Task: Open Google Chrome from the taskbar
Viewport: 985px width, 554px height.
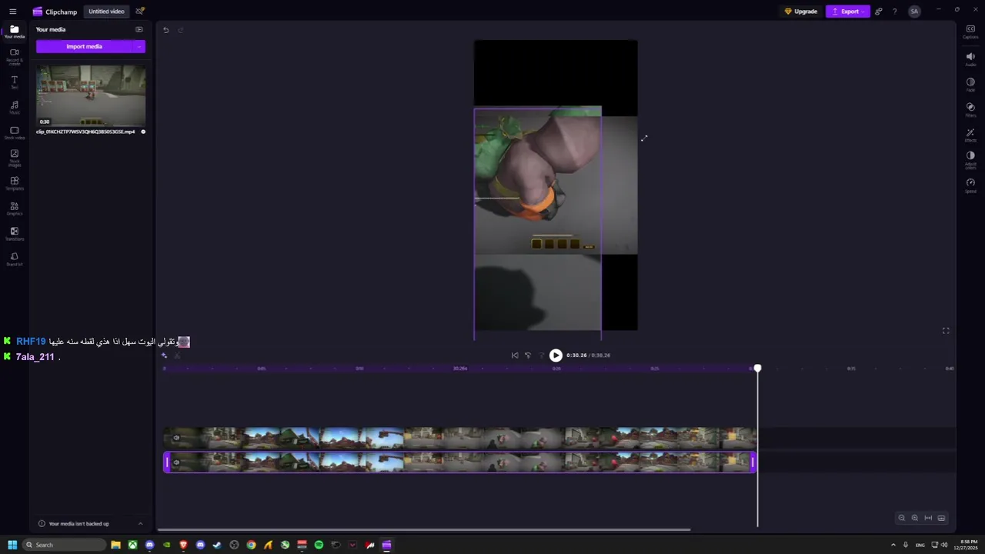Action: [251, 545]
